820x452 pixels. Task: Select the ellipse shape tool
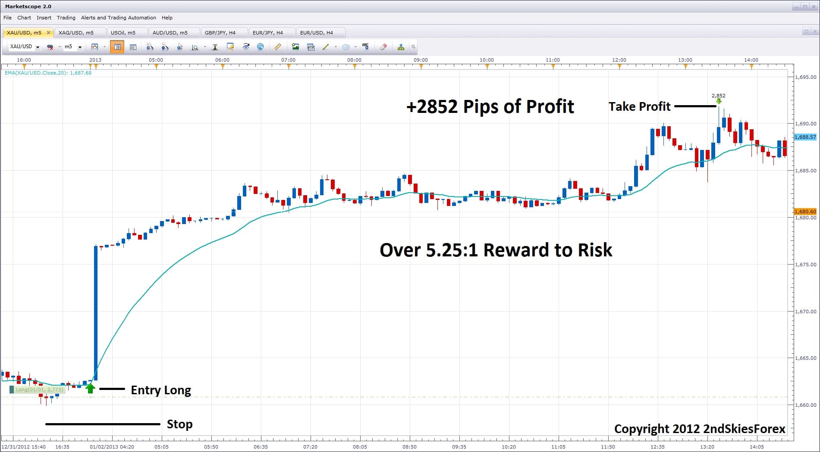346,47
